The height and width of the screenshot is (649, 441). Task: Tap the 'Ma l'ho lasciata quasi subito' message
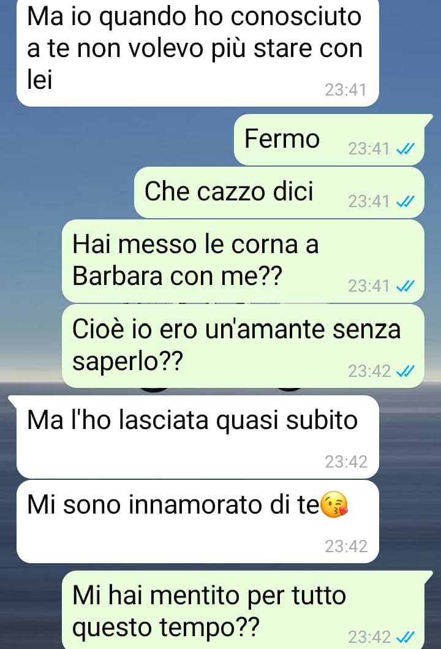point(198,437)
